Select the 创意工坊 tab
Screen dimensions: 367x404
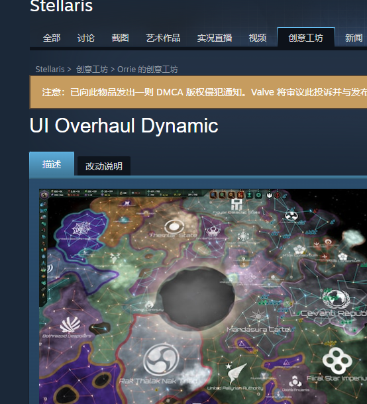click(305, 38)
